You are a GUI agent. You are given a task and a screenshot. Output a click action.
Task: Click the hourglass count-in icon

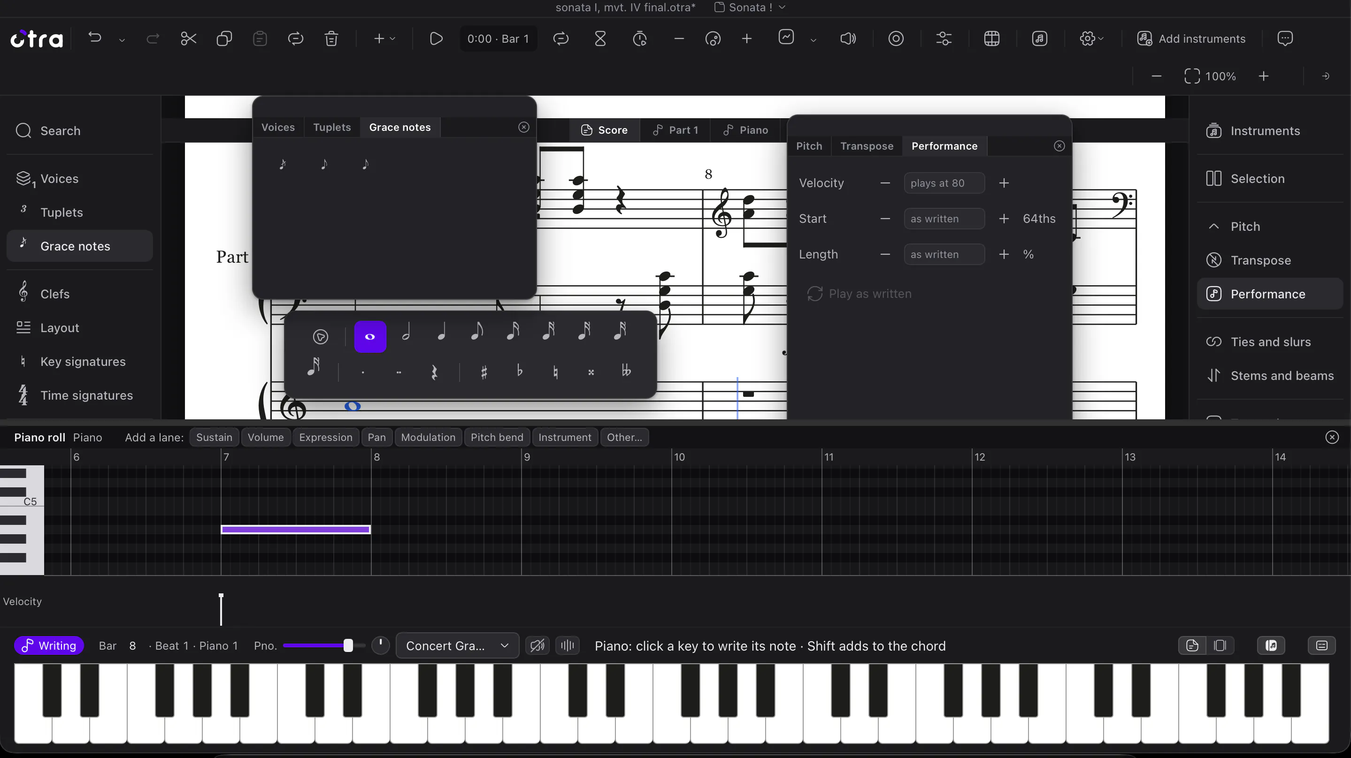point(600,38)
